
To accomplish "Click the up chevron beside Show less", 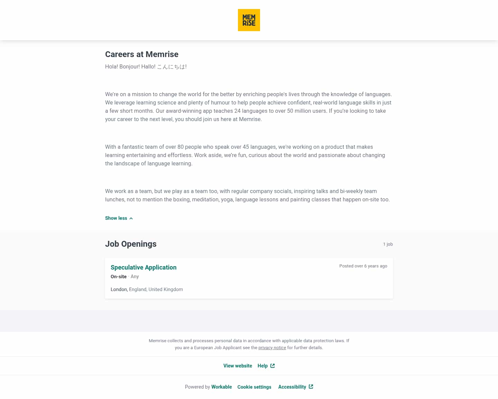I will [x=131, y=218].
